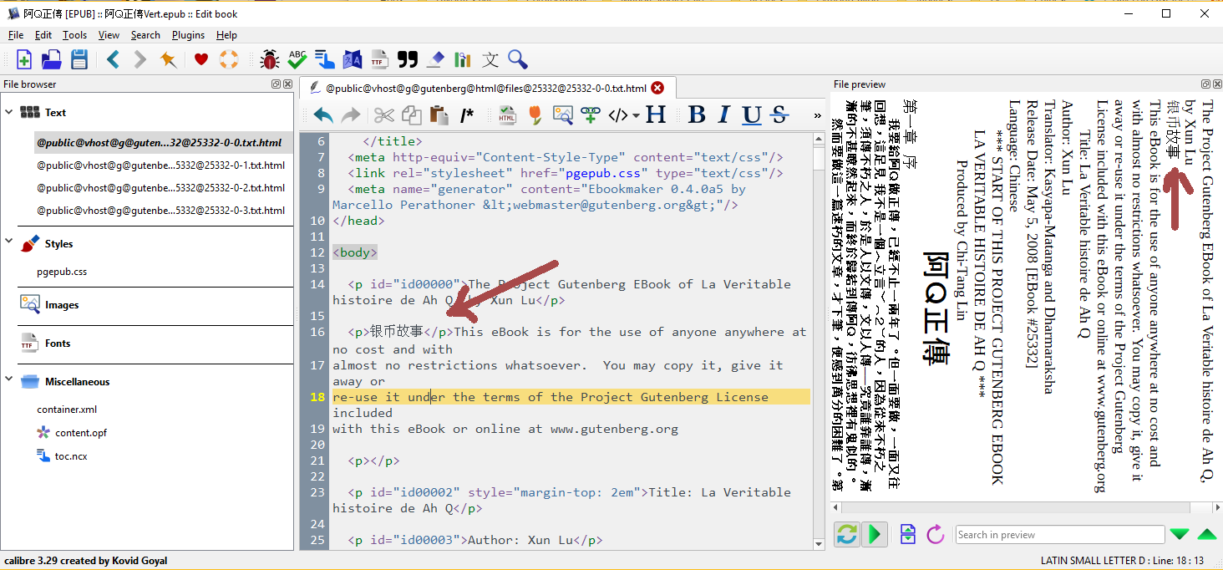Copy selection in editor toolbar
The height and width of the screenshot is (570, 1223).
pyautogui.click(x=412, y=115)
